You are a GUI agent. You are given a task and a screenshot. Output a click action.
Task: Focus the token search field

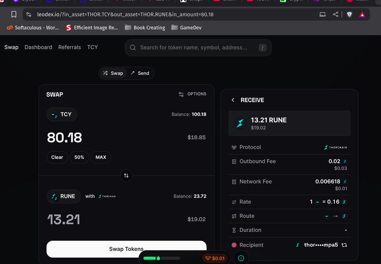pos(198,48)
